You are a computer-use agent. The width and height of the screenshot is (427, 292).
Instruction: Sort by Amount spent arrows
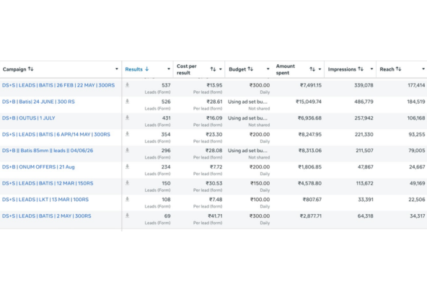(312, 69)
